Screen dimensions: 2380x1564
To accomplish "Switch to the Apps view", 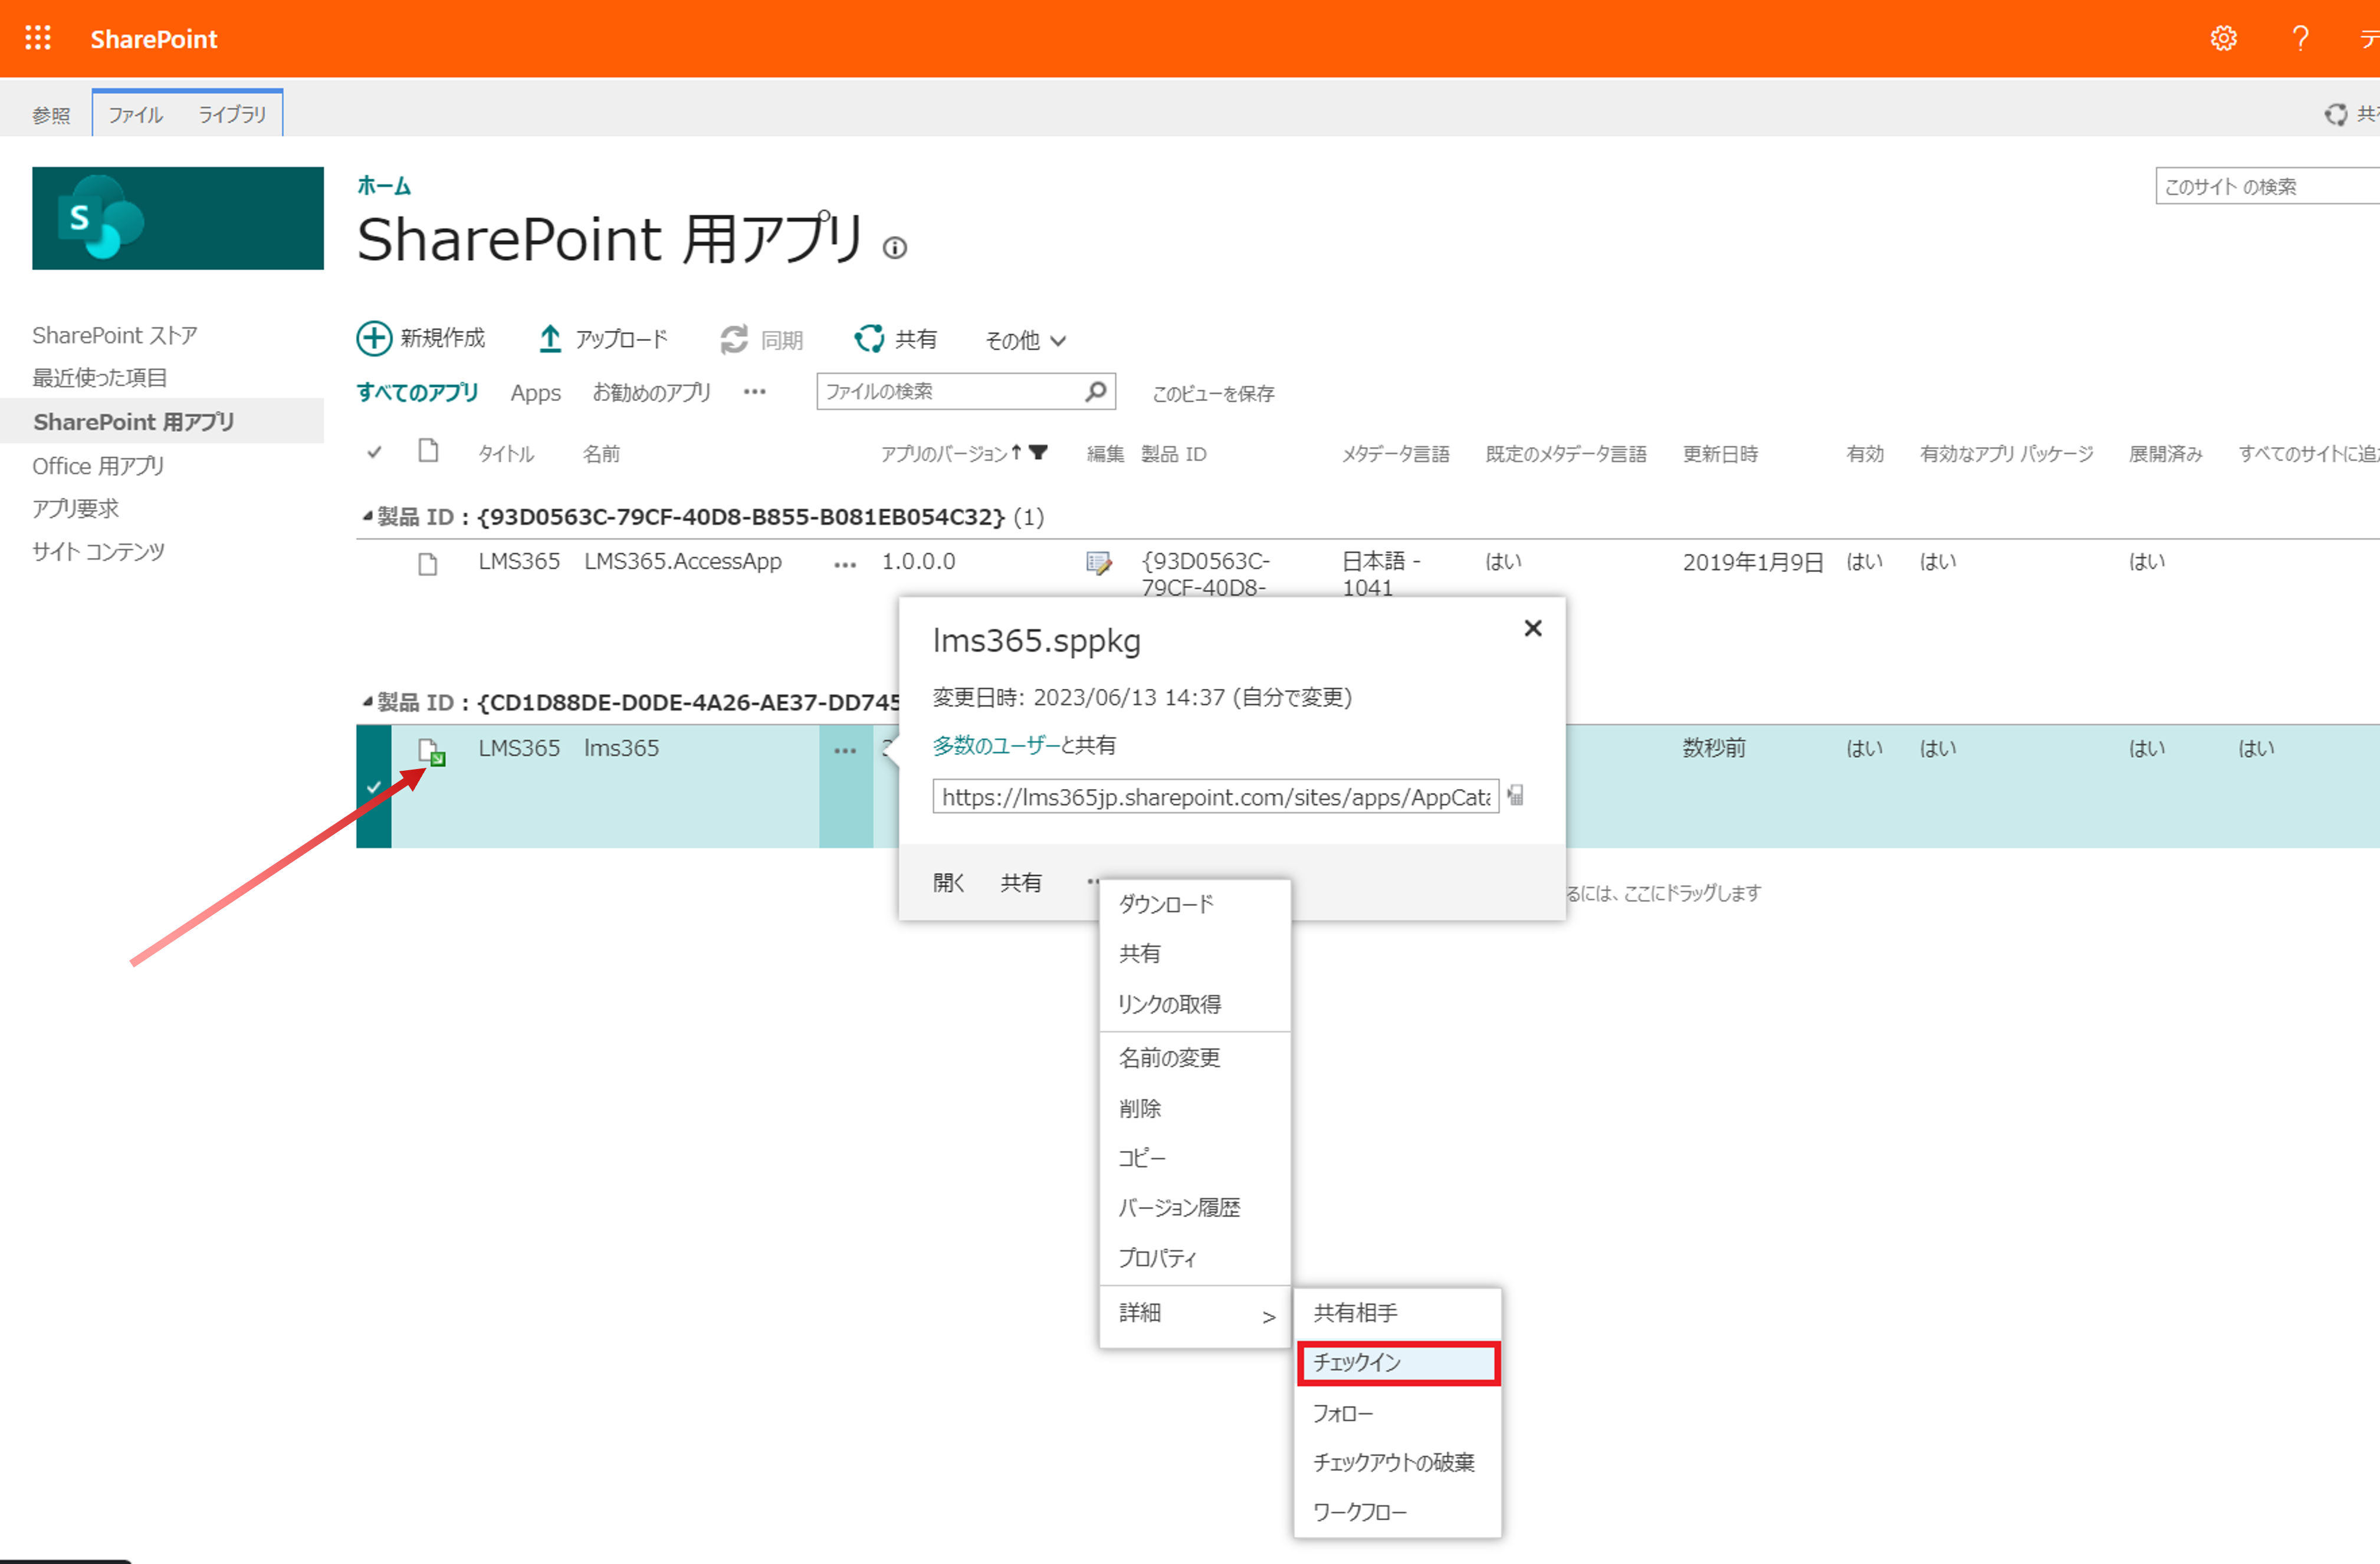I will click(x=535, y=392).
